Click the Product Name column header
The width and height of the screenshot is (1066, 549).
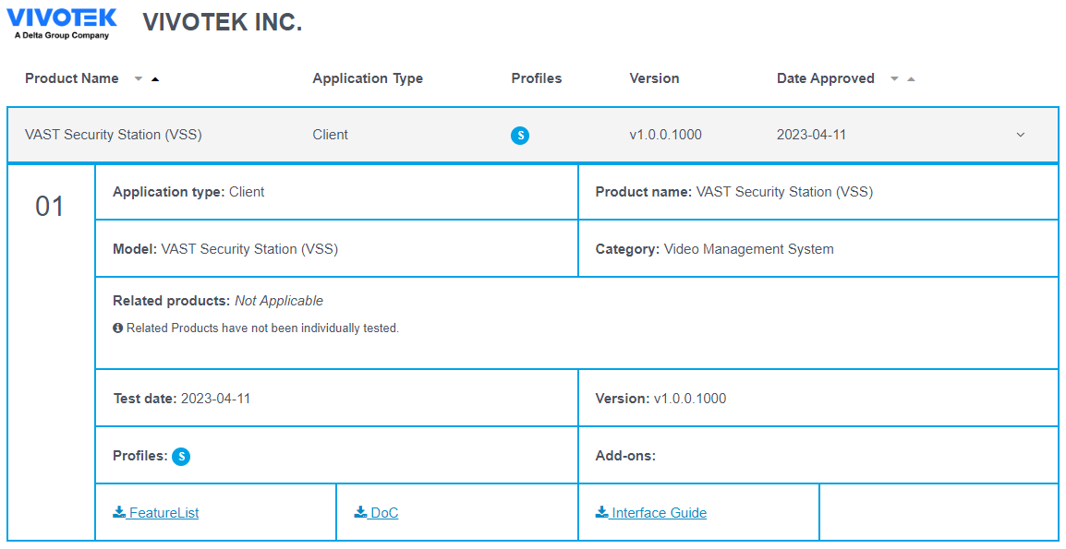point(72,78)
